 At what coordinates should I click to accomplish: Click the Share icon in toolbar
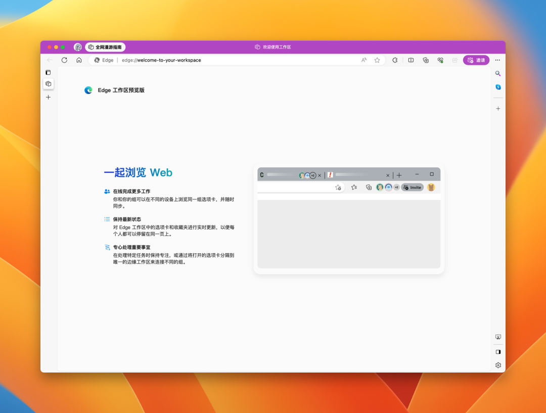click(455, 60)
